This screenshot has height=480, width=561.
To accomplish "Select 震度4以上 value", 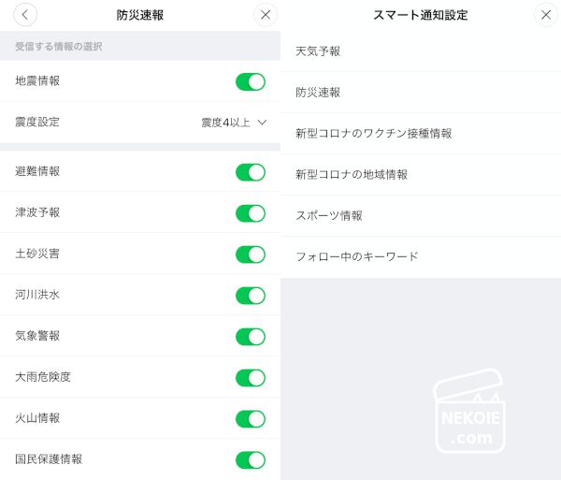I will [x=226, y=123].
